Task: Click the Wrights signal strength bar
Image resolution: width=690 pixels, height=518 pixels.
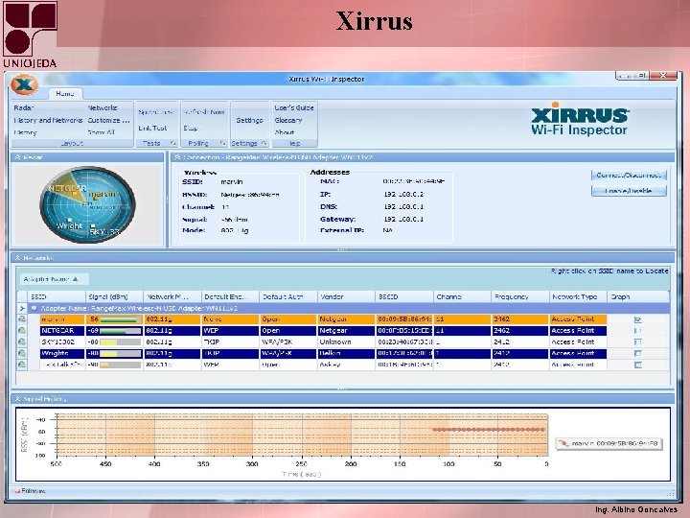Action: click(x=121, y=353)
